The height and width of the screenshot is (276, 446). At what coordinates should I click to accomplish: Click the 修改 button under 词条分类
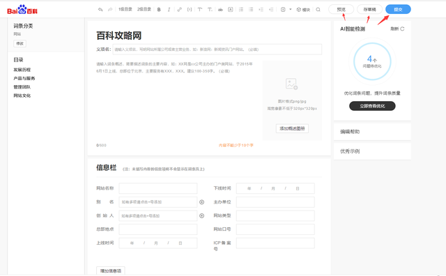click(20, 43)
